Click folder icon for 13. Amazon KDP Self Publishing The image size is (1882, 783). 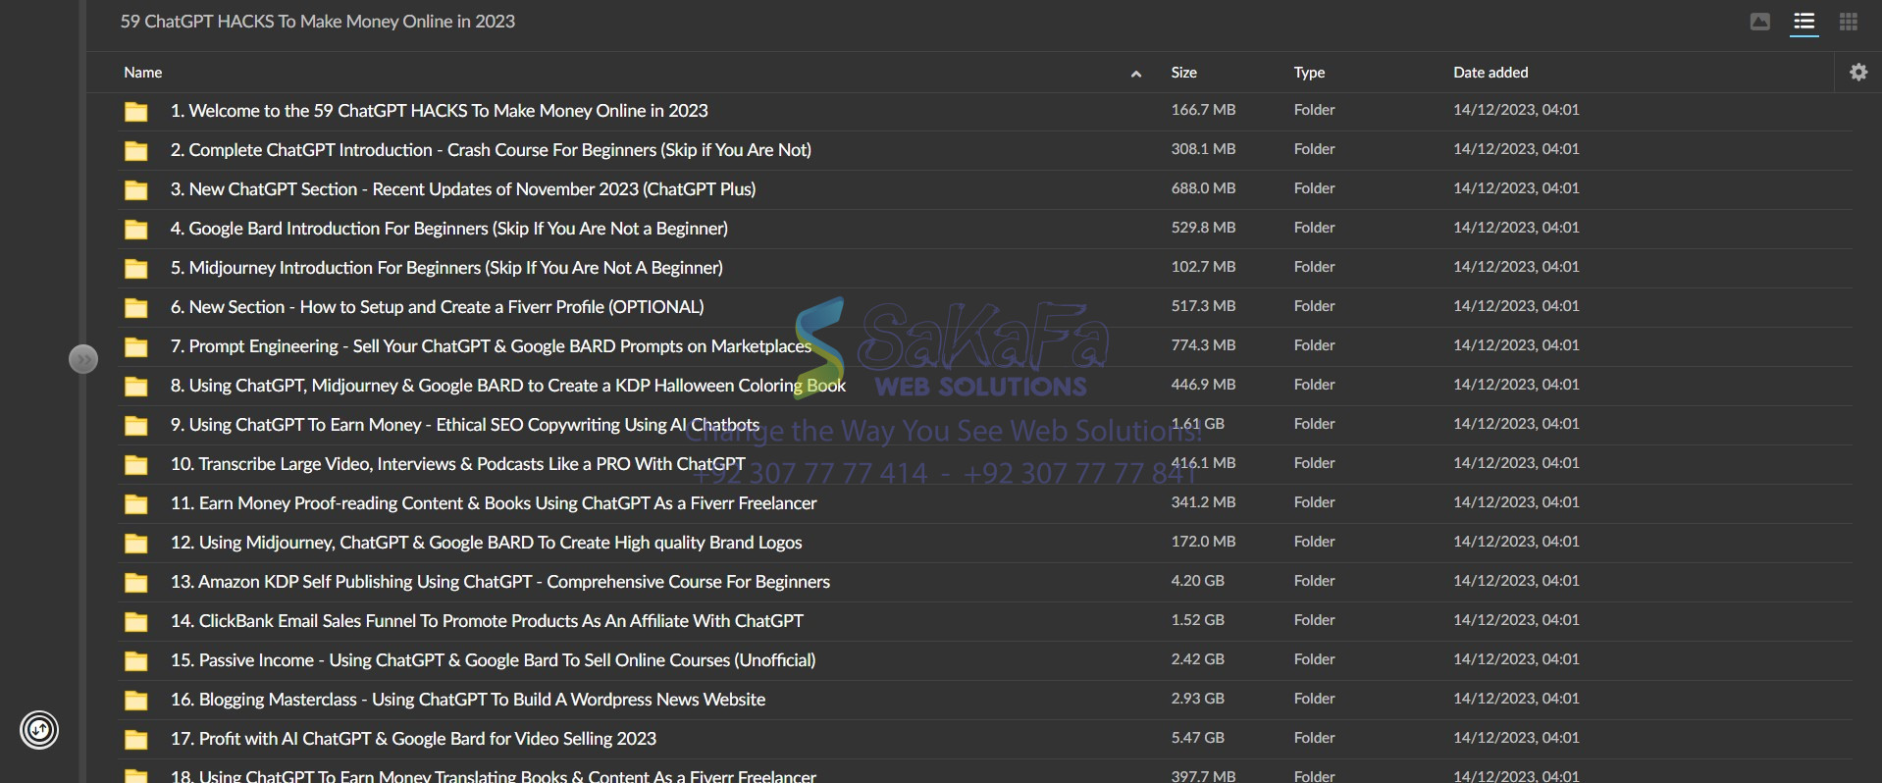pyautogui.click(x=136, y=583)
